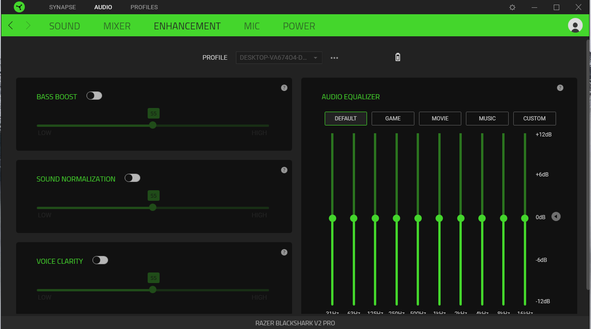Select the Game equalizer preset
Image resolution: width=591 pixels, height=329 pixels.
pyautogui.click(x=393, y=119)
